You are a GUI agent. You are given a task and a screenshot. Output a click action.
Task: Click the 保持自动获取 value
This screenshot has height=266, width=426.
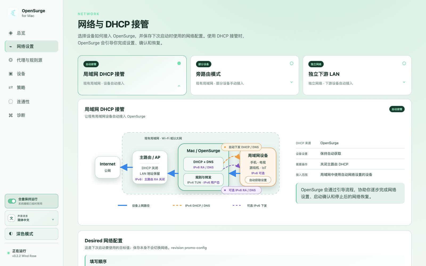pos(331,154)
